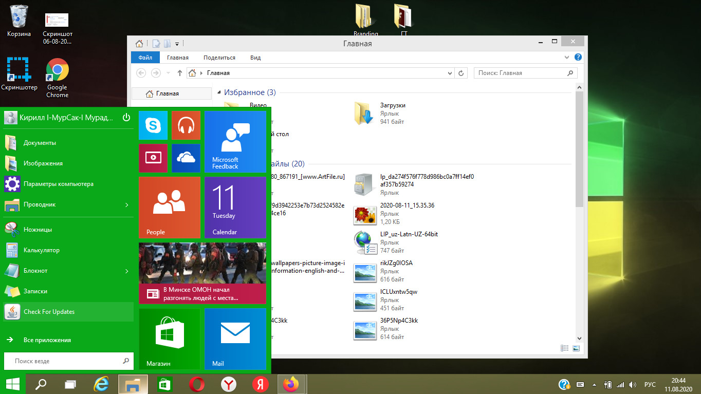Launch Firefox from the taskbar
Screen dimensions: 701x394
pyautogui.click(x=291, y=384)
